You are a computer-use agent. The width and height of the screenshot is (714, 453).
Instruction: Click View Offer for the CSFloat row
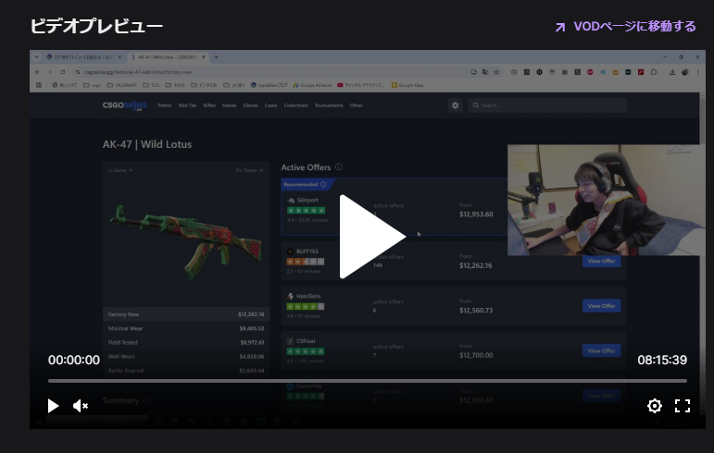[601, 350]
